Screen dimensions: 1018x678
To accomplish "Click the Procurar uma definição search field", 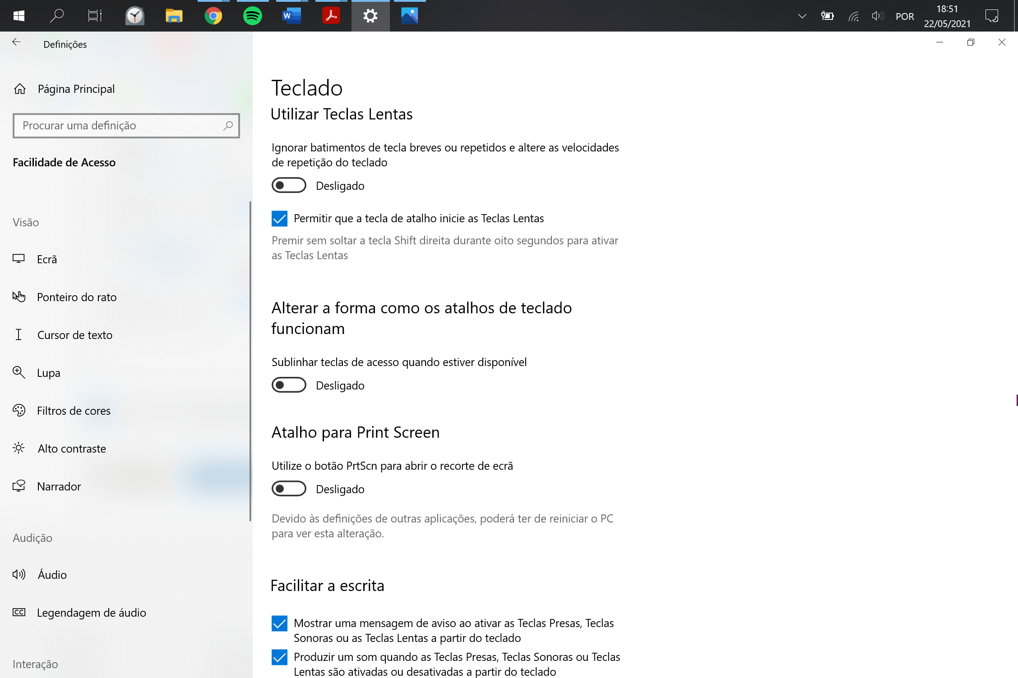I will (117, 126).
